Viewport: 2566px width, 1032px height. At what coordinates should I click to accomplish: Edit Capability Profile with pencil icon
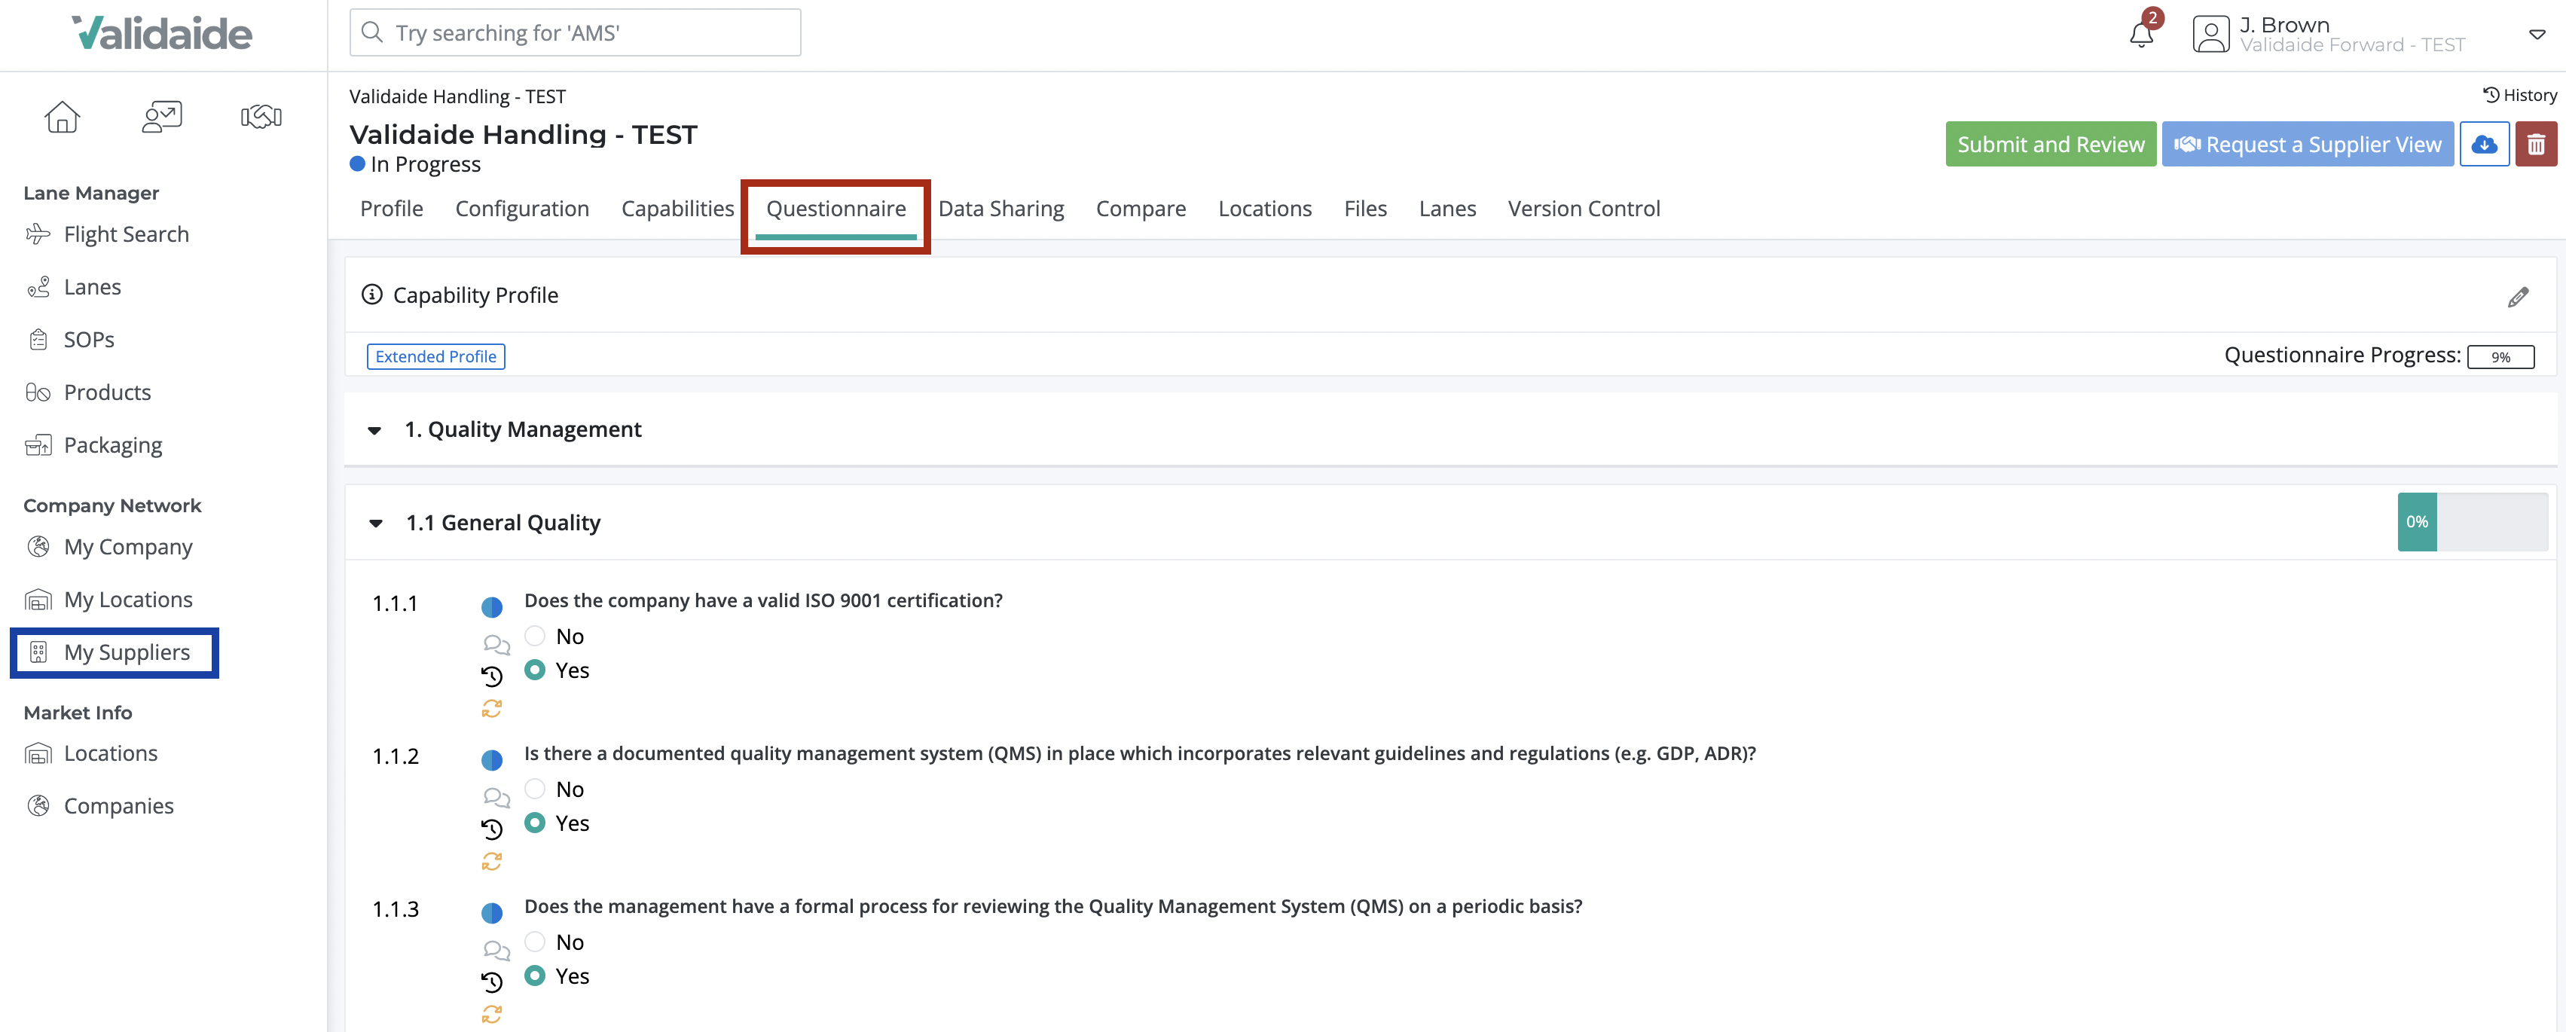pos(2519,297)
